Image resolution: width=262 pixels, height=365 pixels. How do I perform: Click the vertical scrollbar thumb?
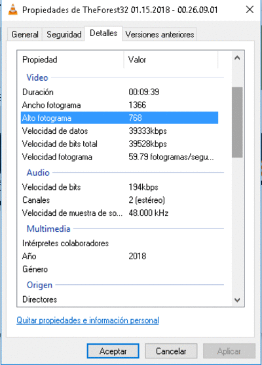(x=237, y=122)
